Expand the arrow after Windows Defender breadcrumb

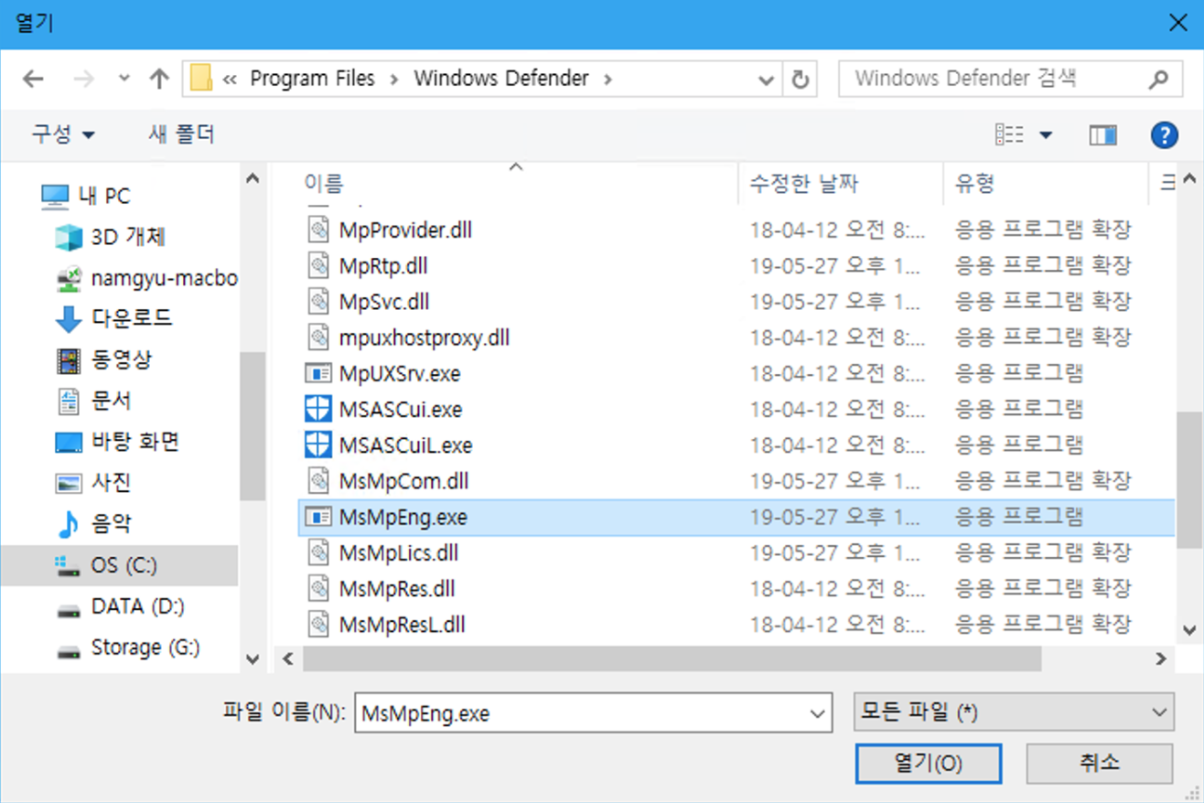click(607, 80)
